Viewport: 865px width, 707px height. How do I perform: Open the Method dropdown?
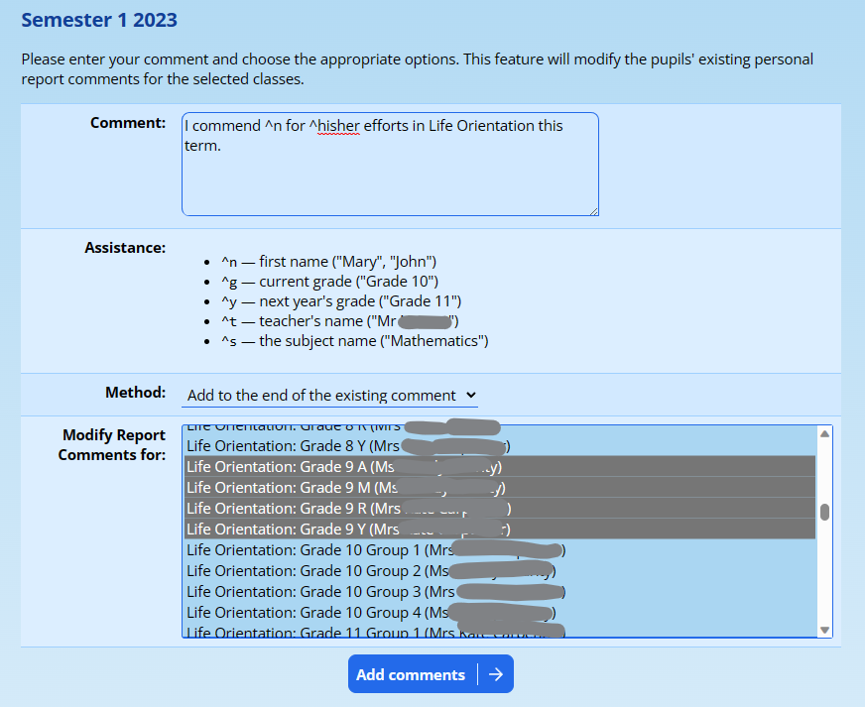[330, 395]
